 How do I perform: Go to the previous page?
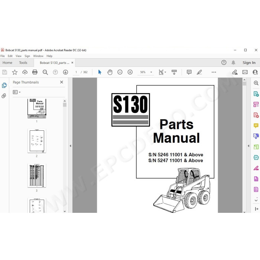coord(55,72)
